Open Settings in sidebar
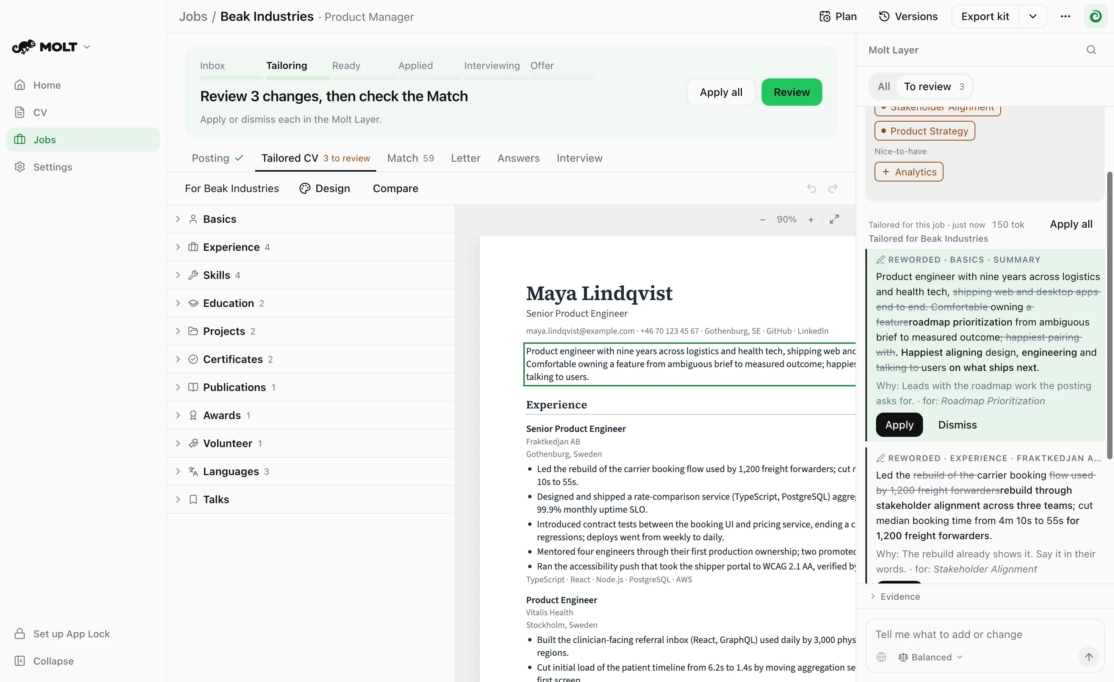 point(83,167)
